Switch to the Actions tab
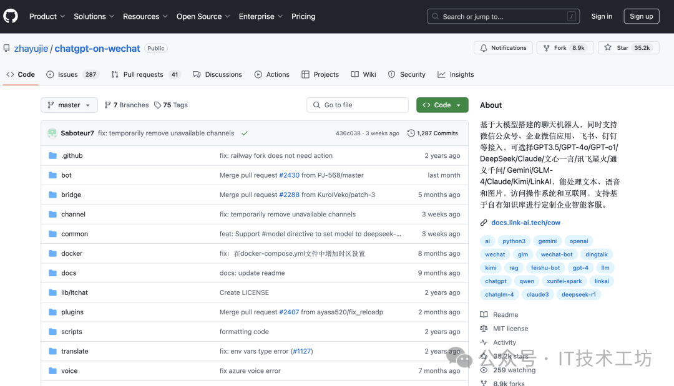 pos(271,74)
